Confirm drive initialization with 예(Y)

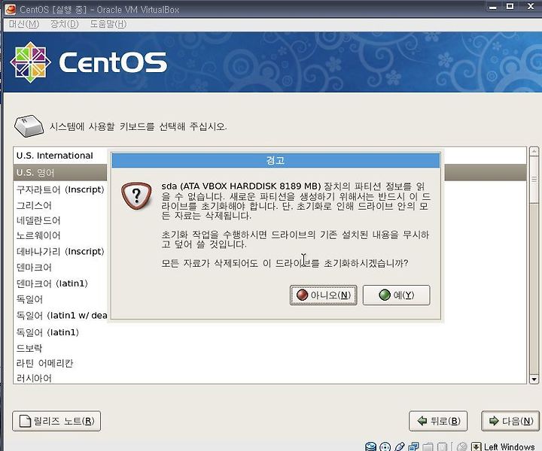tap(396, 295)
